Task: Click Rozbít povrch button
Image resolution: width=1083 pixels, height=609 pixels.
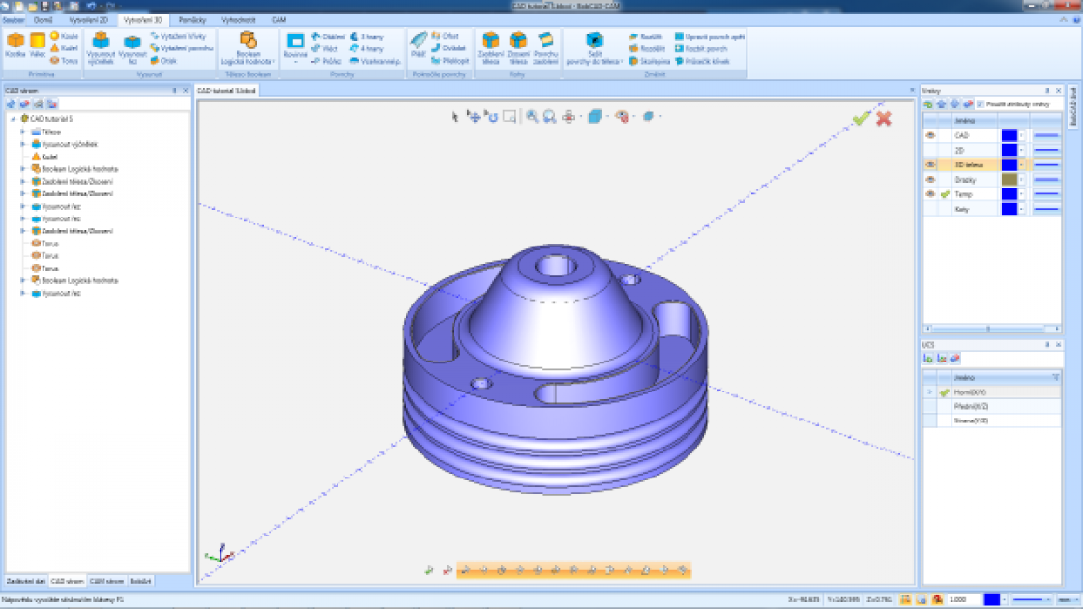Action: point(701,48)
